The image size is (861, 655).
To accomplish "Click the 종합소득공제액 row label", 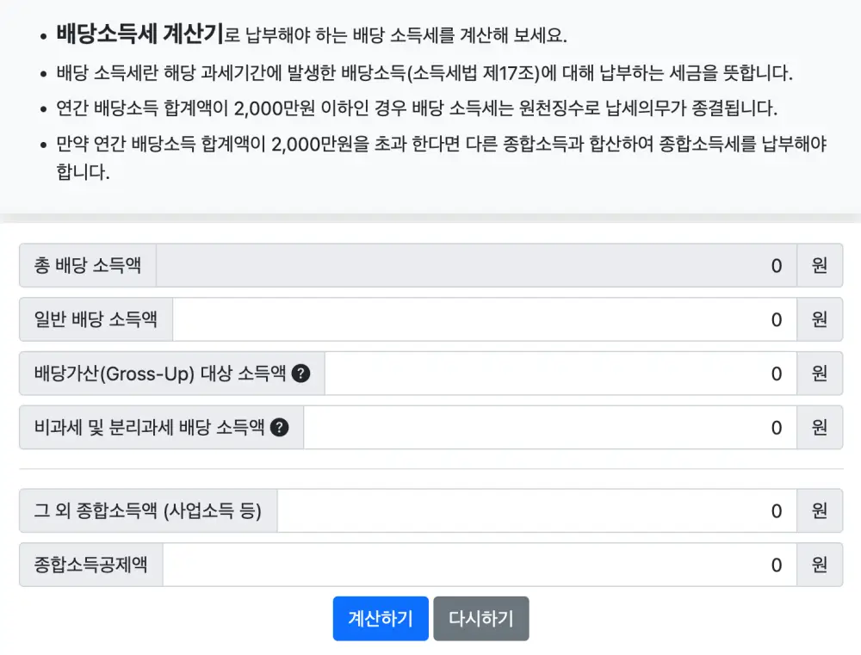I will click(x=90, y=565).
